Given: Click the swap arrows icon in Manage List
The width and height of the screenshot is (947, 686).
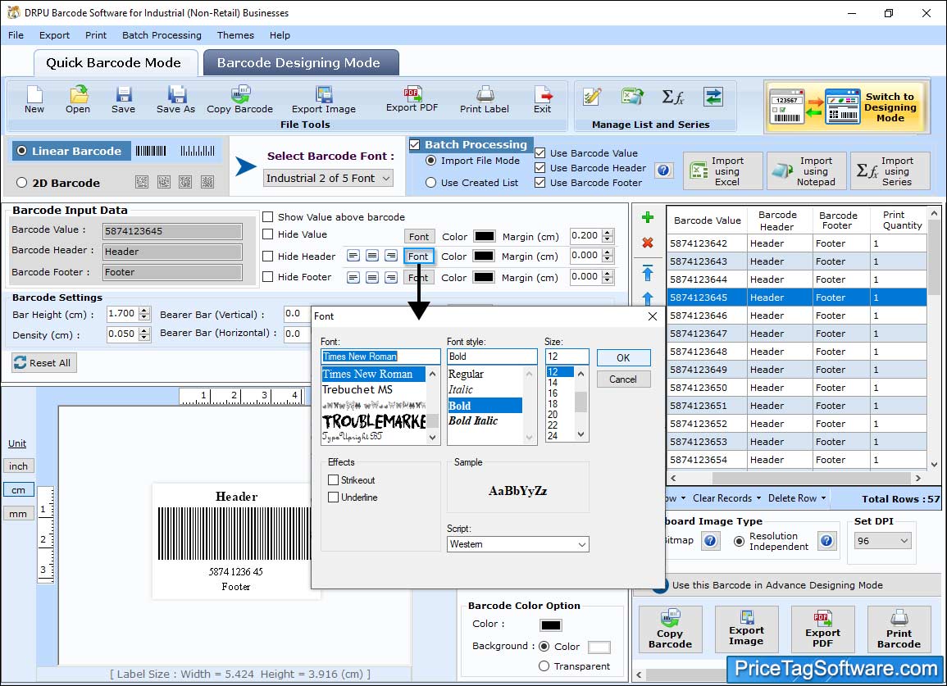Looking at the screenshot, I should (713, 97).
